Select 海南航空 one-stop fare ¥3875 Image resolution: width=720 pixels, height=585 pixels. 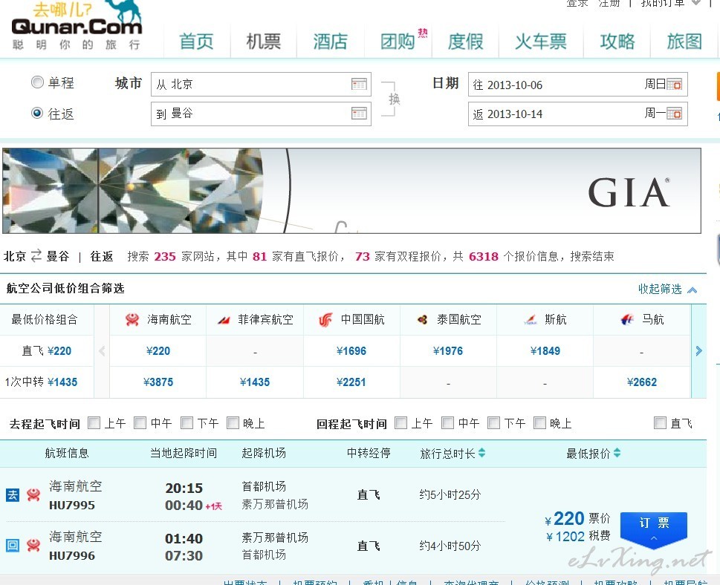[158, 382]
